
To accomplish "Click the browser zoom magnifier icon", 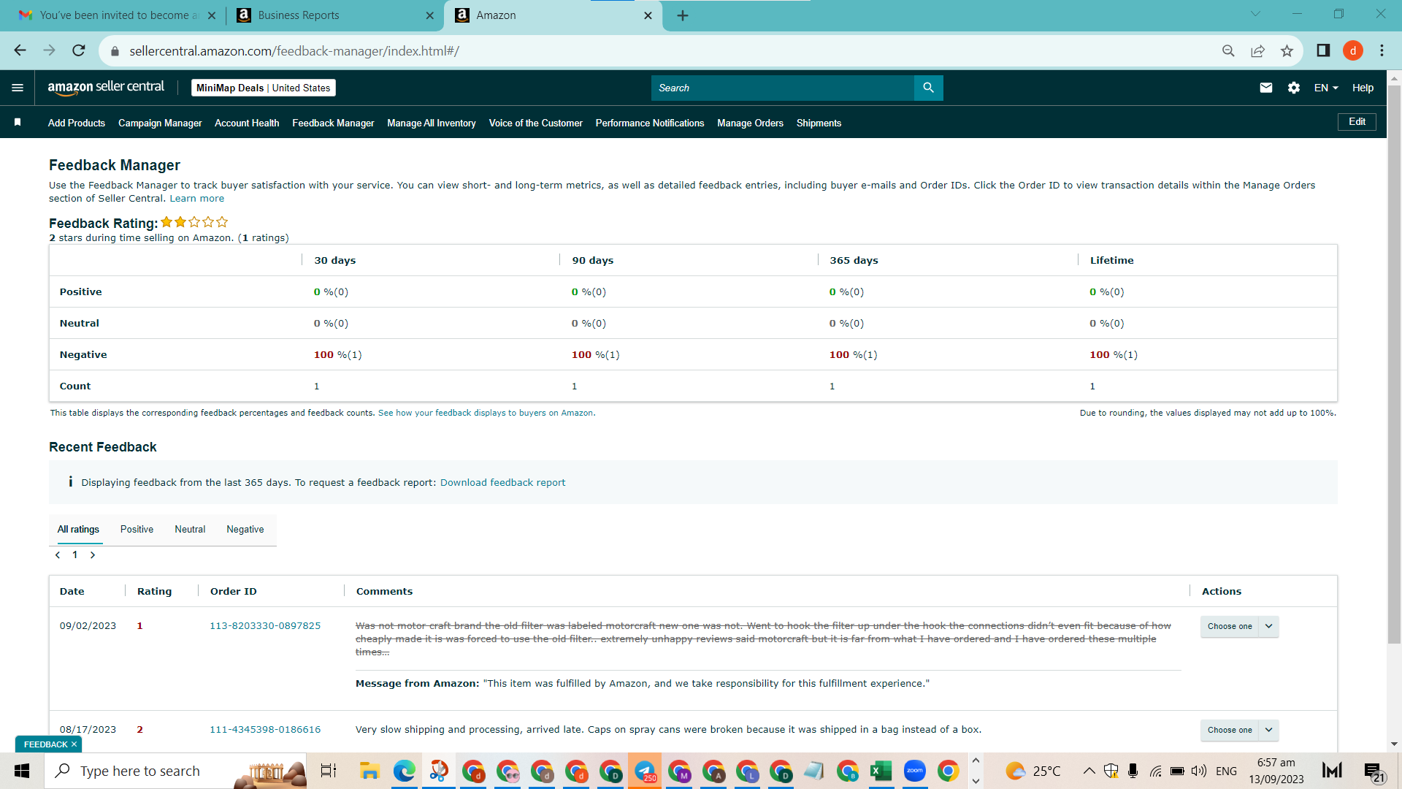I will [x=1228, y=50].
